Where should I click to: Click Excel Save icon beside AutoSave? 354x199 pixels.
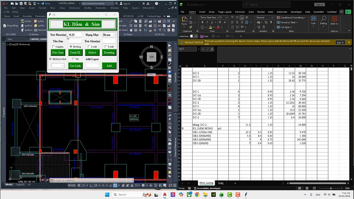[202, 36]
